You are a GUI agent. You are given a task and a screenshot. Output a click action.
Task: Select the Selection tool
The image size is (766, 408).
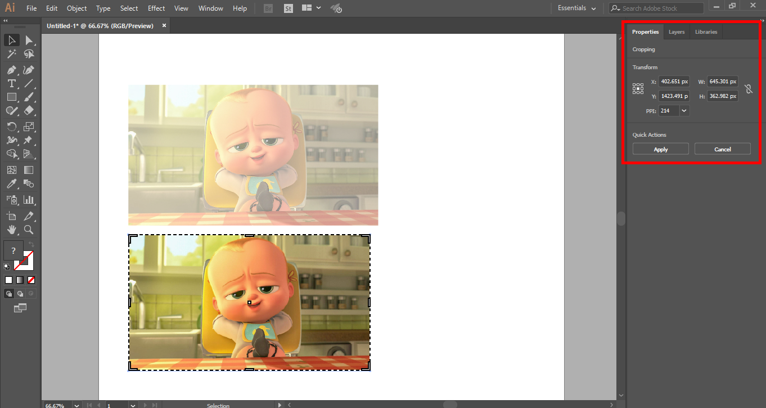pos(12,39)
